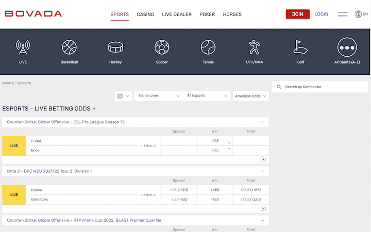Open Counter-Strike RTP Arena Cup 2022 link
The height and width of the screenshot is (232, 371).
coord(84,220)
